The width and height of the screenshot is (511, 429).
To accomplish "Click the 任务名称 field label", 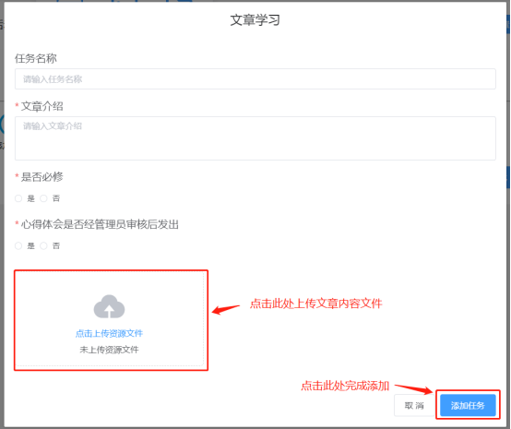I will (36, 58).
